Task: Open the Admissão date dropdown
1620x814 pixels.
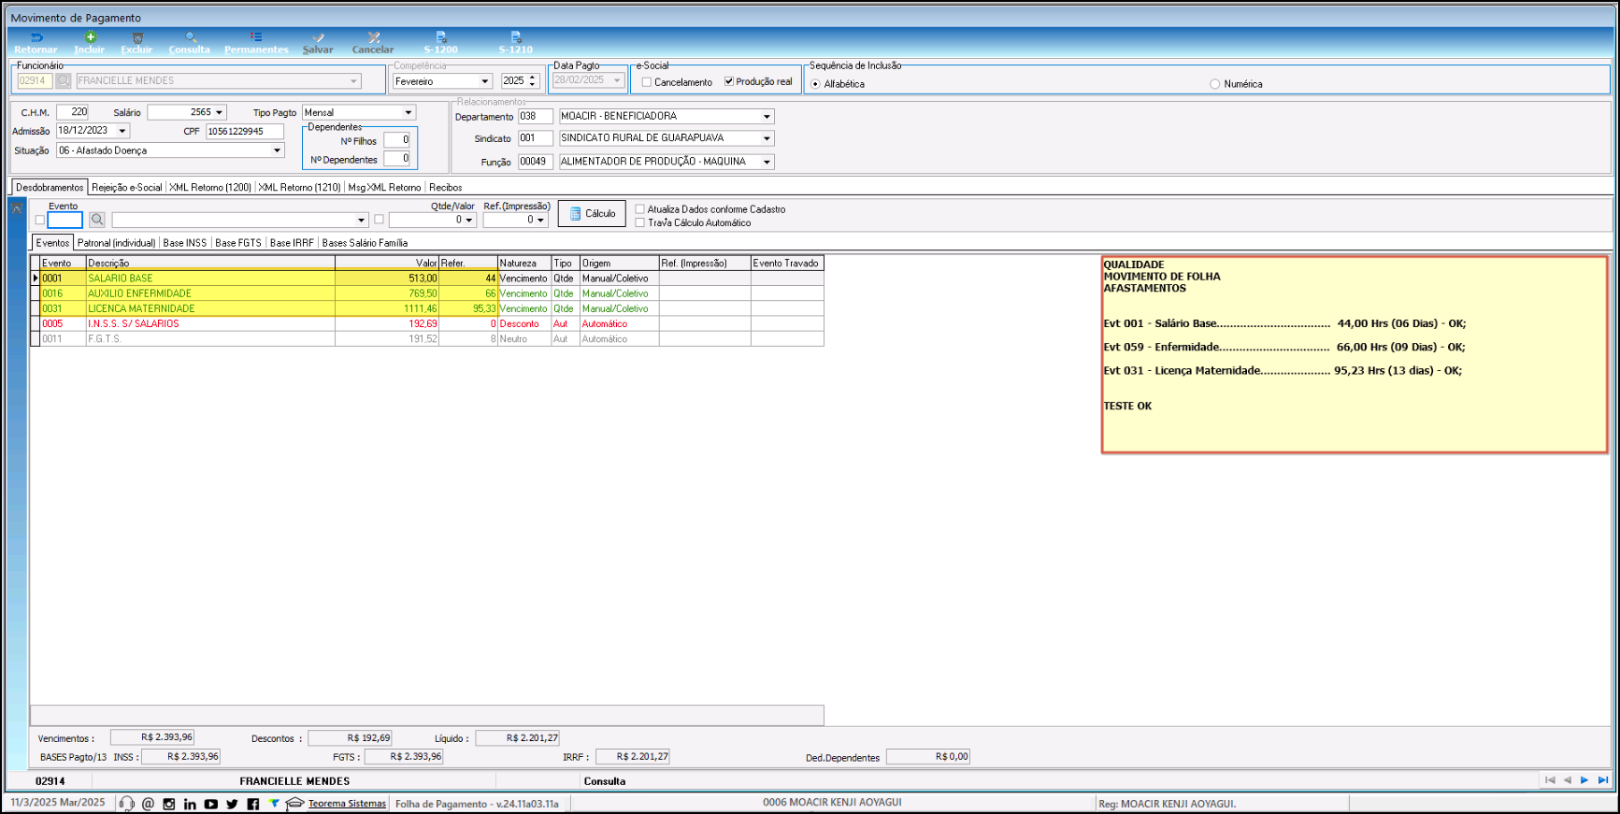Action: (122, 131)
